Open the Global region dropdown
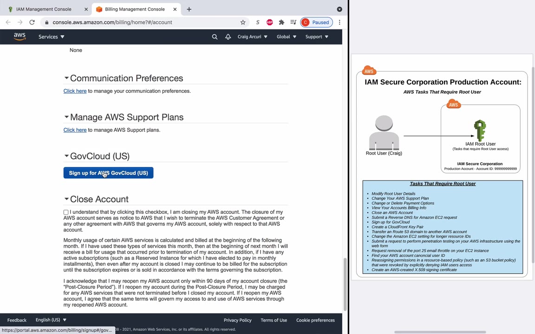The width and height of the screenshot is (535, 334). [x=286, y=37]
